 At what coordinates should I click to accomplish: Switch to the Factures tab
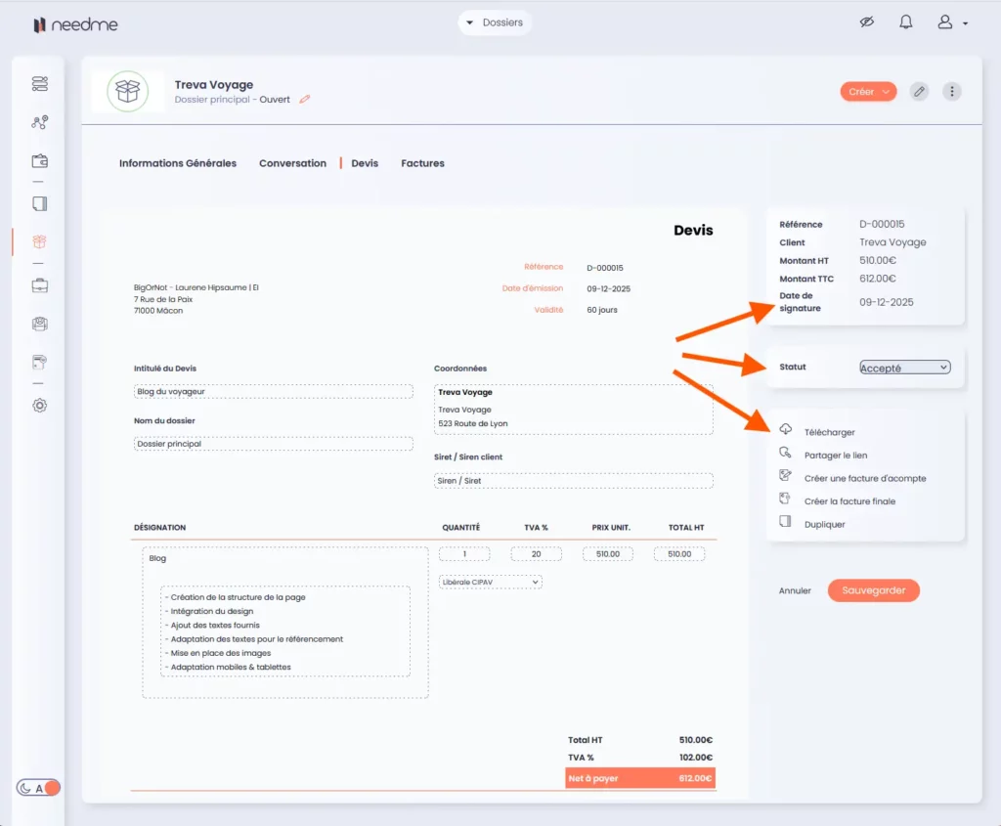click(422, 163)
